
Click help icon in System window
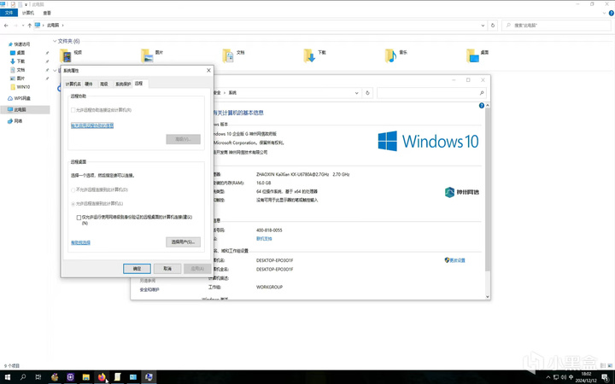click(x=482, y=106)
